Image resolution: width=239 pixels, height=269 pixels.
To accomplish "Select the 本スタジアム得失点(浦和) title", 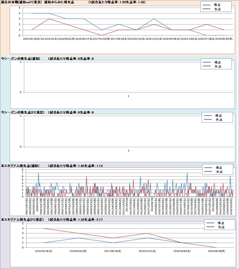I will tap(20, 166).
